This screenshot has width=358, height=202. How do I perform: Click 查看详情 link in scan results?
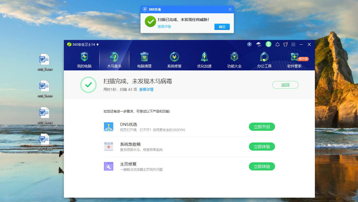[x=146, y=89]
